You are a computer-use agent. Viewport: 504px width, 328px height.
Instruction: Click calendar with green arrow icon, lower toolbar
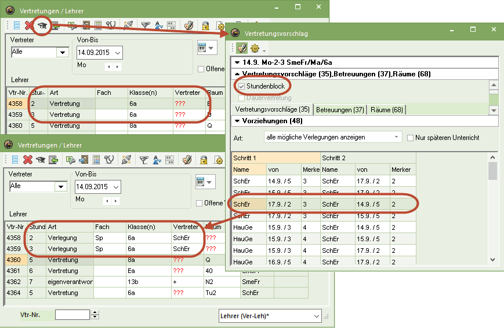pyautogui.click(x=53, y=159)
